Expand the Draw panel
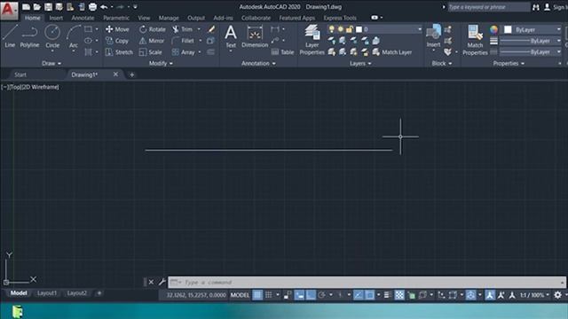The width and height of the screenshot is (568, 319). 51,63
